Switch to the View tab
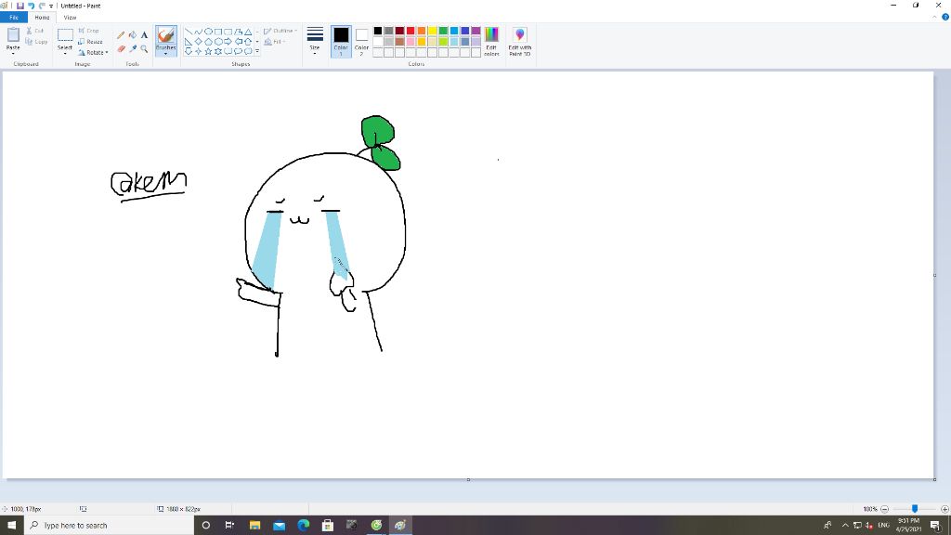951x535 pixels. (x=70, y=18)
